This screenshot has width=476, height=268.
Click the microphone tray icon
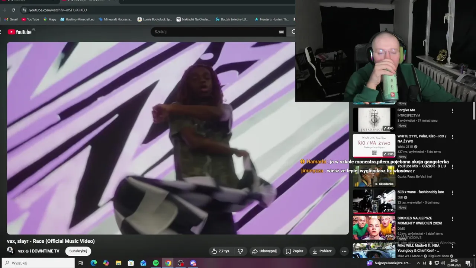[431, 263]
